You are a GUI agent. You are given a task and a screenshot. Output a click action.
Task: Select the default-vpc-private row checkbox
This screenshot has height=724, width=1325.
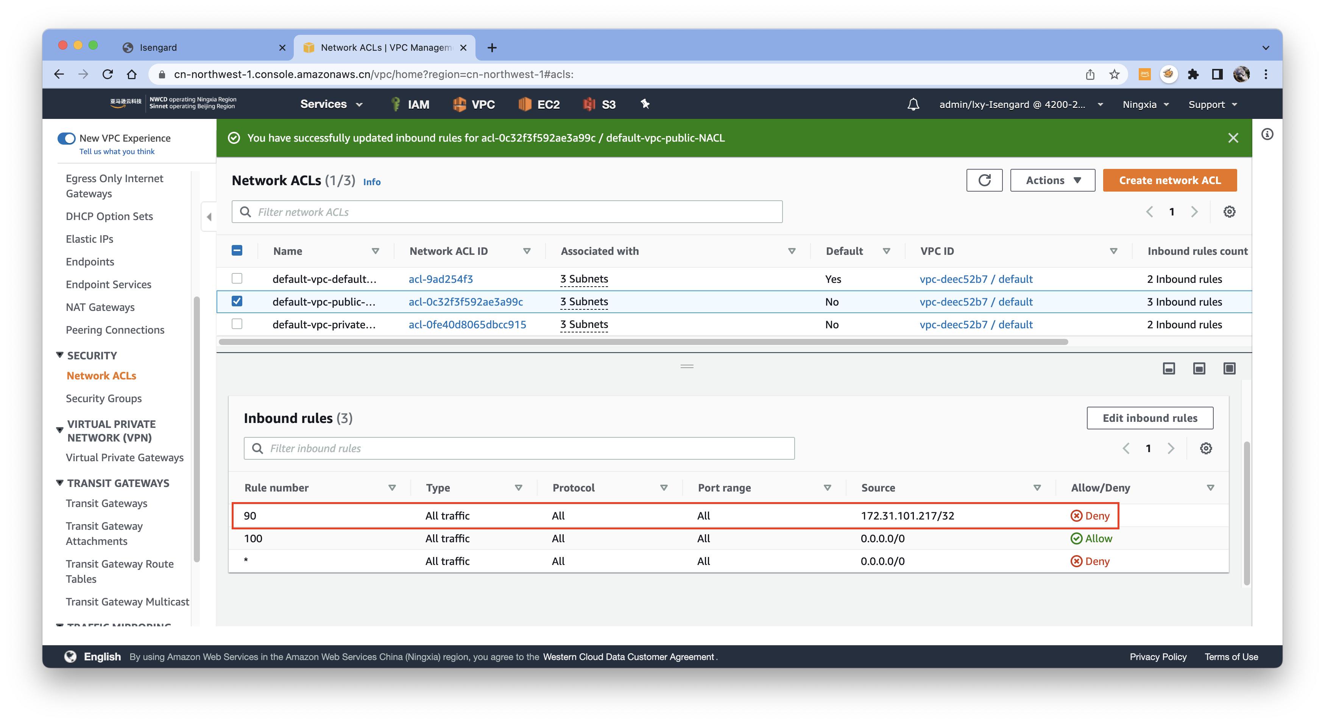(237, 324)
